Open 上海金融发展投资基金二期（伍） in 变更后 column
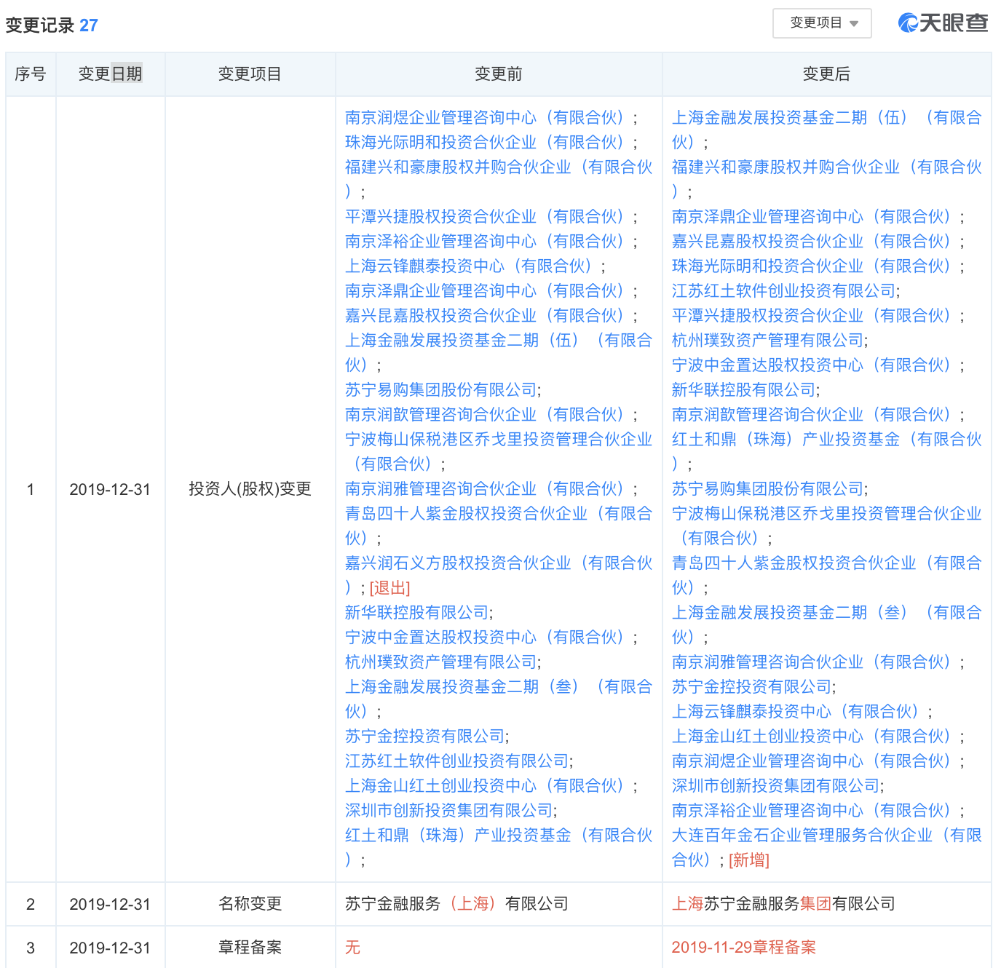This screenshot has width=993, height=968. (x=826, y=130)
